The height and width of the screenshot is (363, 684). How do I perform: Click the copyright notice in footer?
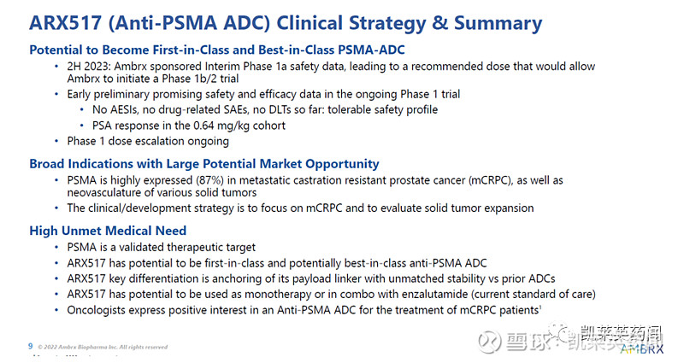click(x=104, y=347)
